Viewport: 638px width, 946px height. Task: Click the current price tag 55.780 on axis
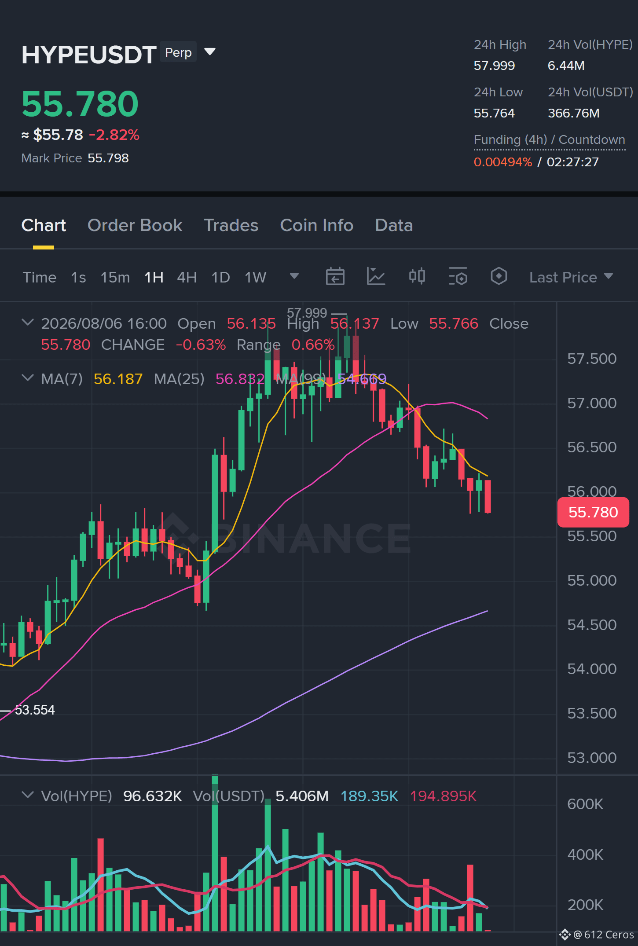coord(593,512)
